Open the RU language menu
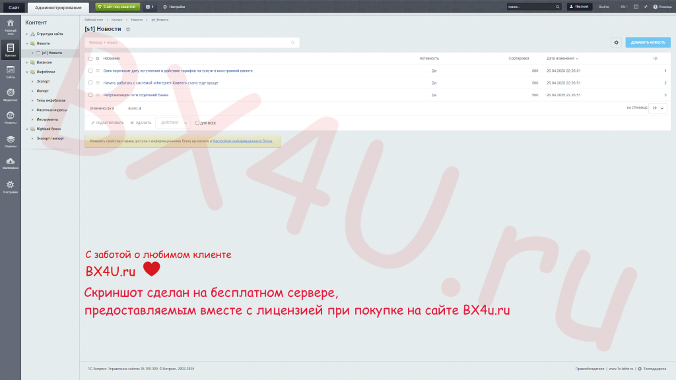 pos(624,7)
